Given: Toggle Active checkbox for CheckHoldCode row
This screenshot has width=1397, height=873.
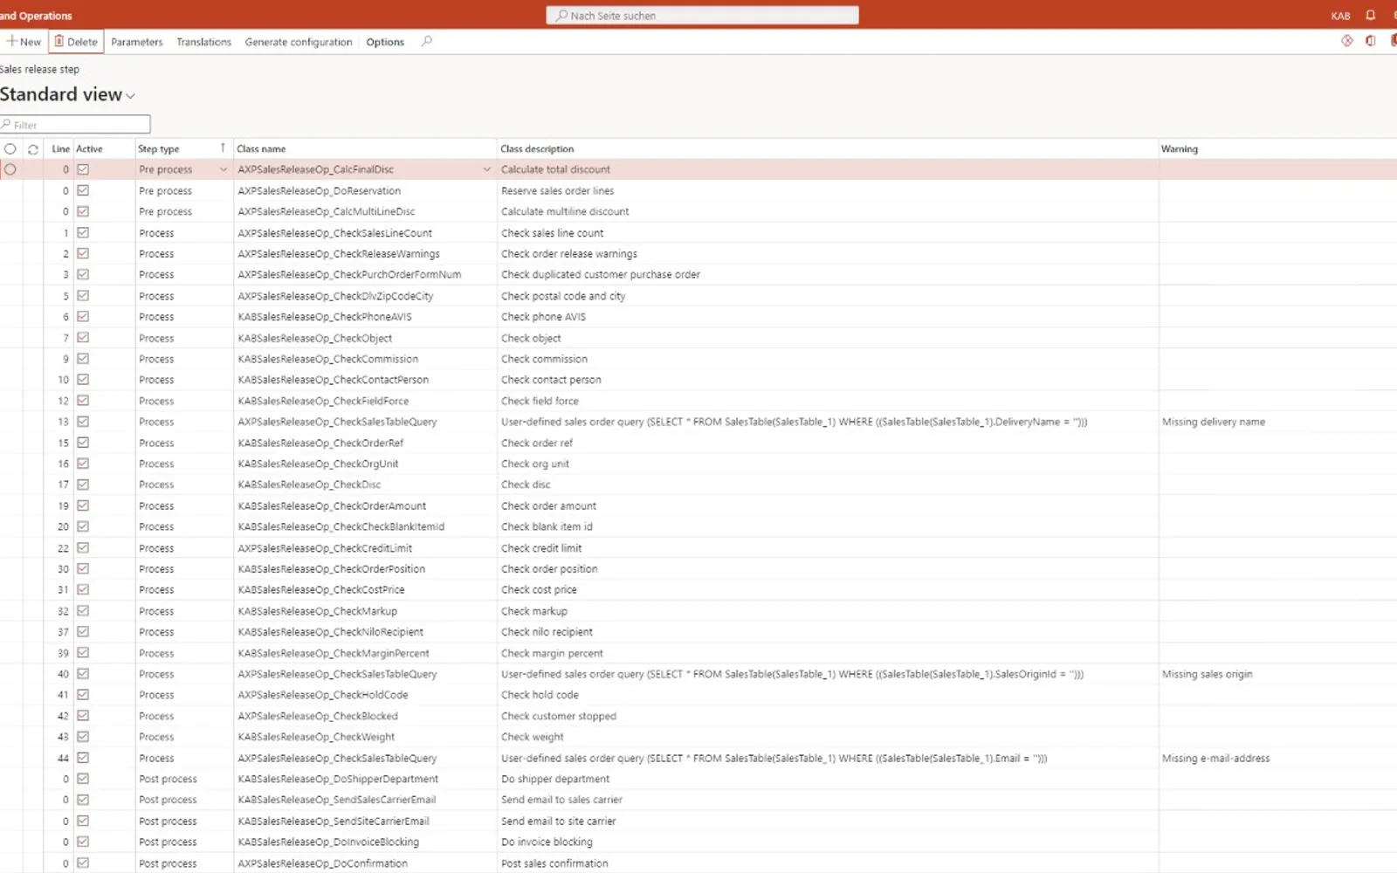Looking at the screenshot, I should [83, 695].
